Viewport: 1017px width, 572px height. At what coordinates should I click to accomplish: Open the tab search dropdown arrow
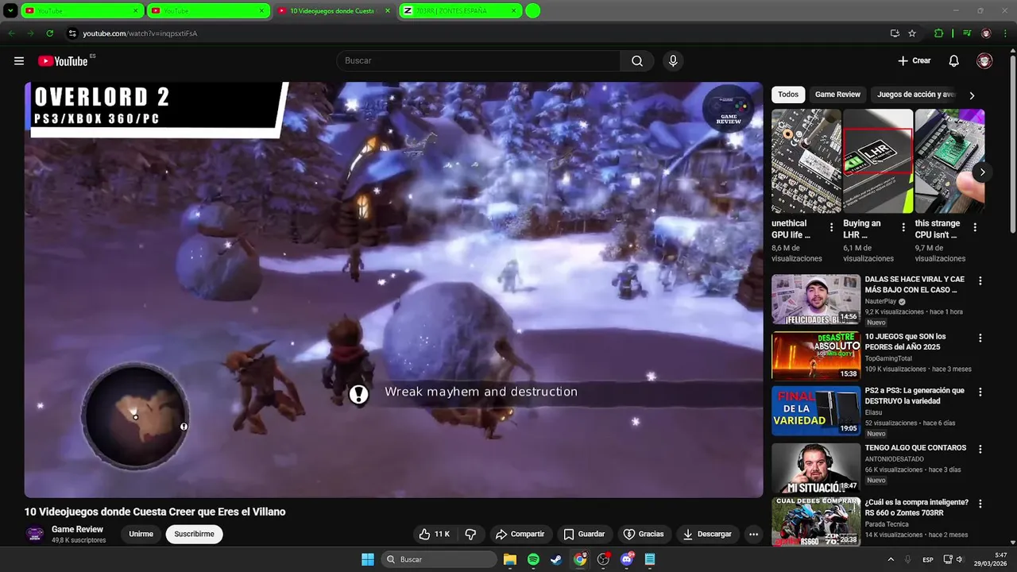tap(10, 11)
